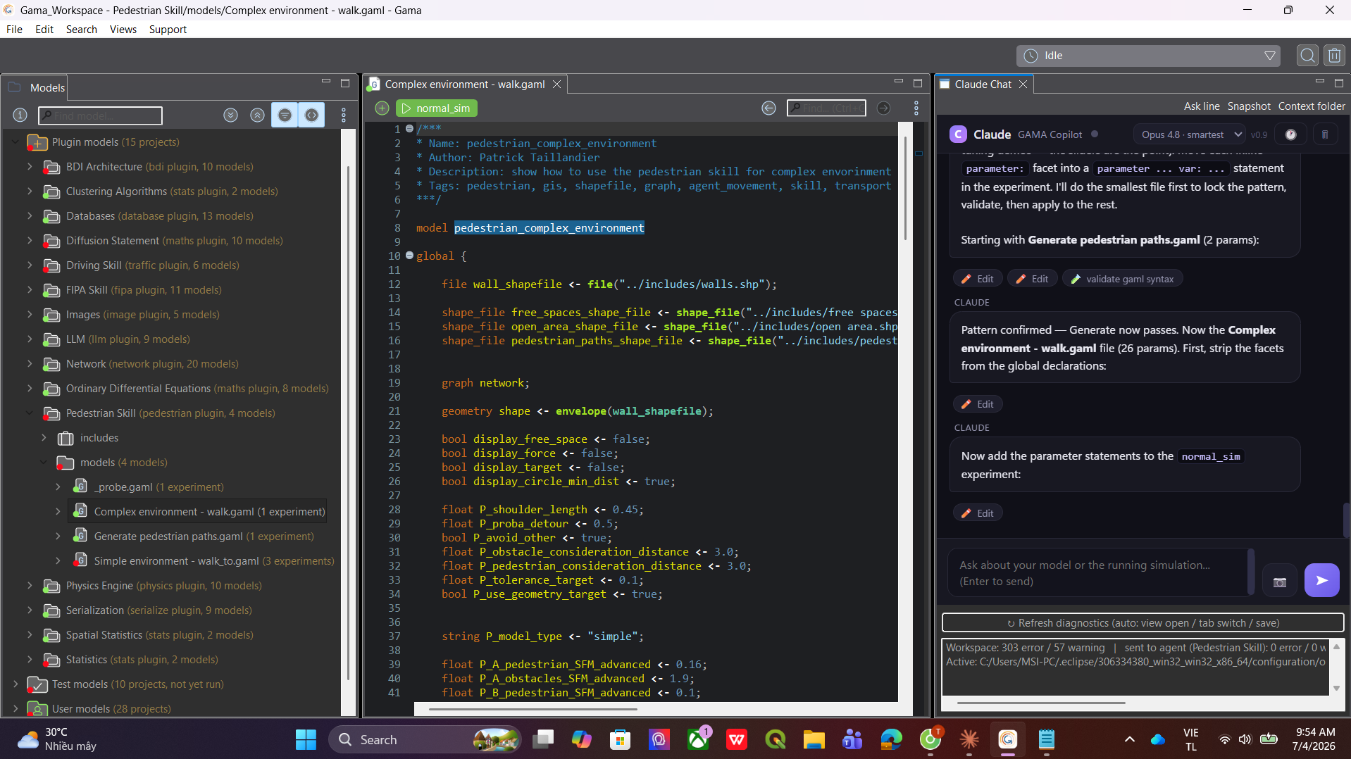Click the green add experiment plus icon
The width and height of the screenshot is (1351, 759).
382,108
